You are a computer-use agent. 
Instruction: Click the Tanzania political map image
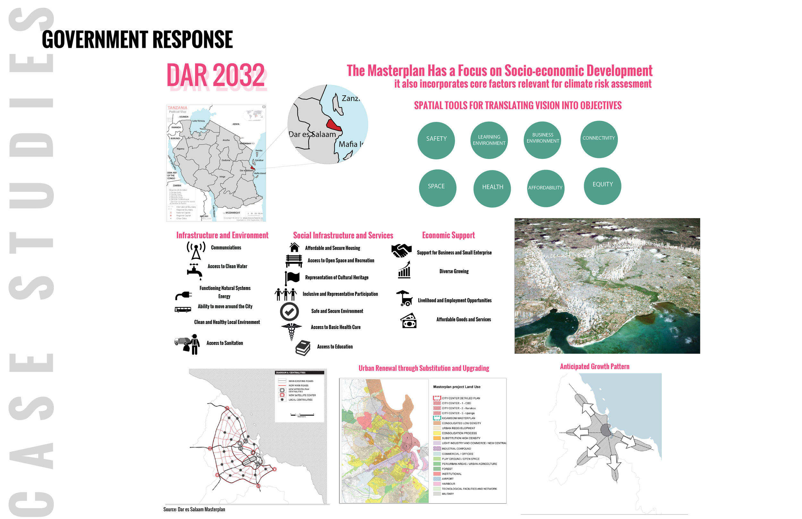pyautogui.click(x=216, y=163)
